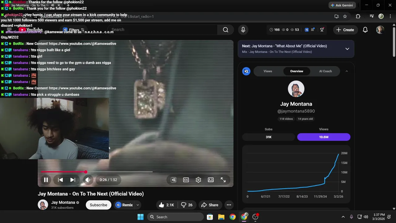The height and width of the screenshot is (223, 396).
Task: Click Ask Gemini in Chrome
Action: [x=342, y=5]
